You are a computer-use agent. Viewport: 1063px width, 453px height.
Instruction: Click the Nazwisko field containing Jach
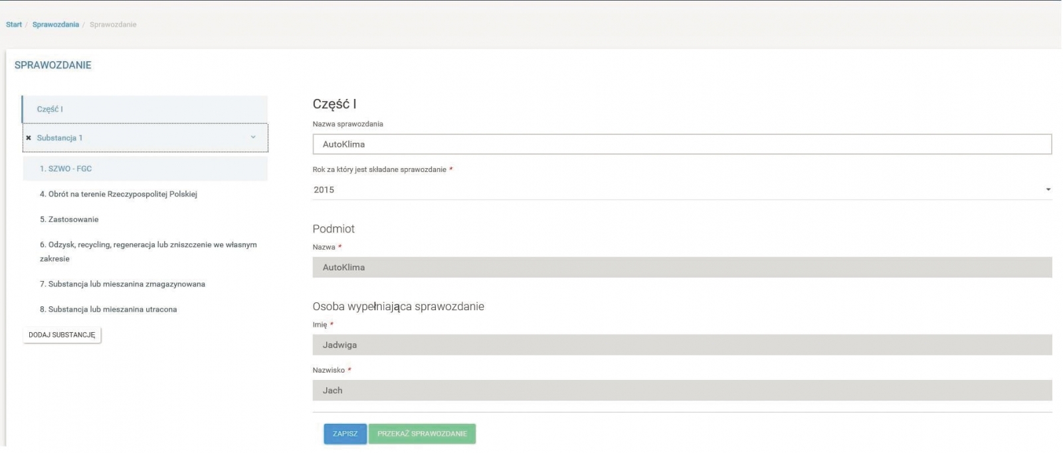tap(682, 391)
